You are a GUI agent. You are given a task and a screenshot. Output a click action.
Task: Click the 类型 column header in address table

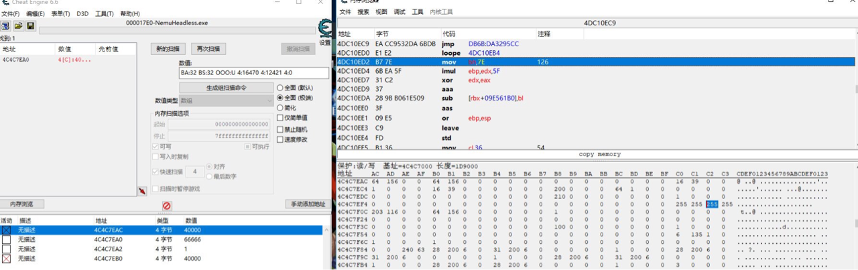(169, 220)
